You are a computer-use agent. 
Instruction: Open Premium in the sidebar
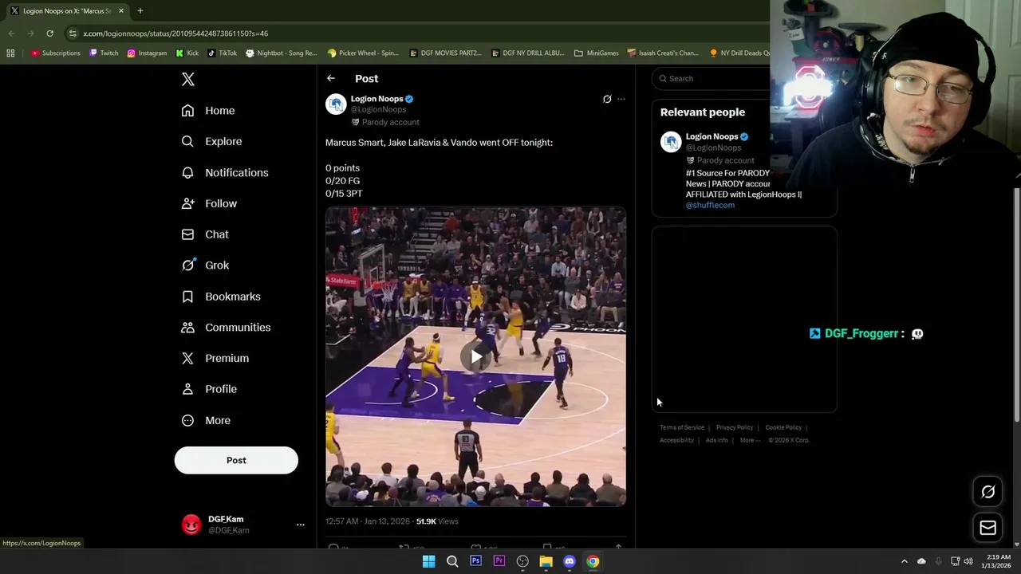point(215,358)
